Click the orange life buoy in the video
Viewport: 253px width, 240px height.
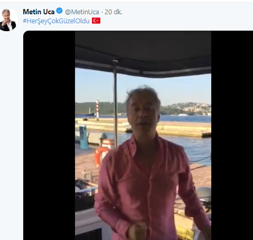point(100,157)
